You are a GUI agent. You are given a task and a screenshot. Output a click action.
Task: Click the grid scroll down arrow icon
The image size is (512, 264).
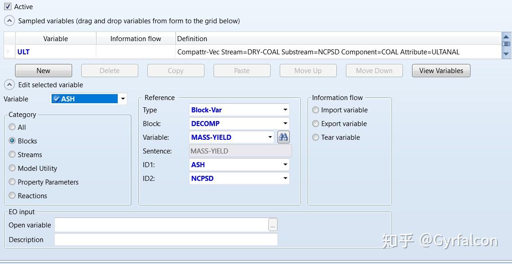tap(506, 53)
